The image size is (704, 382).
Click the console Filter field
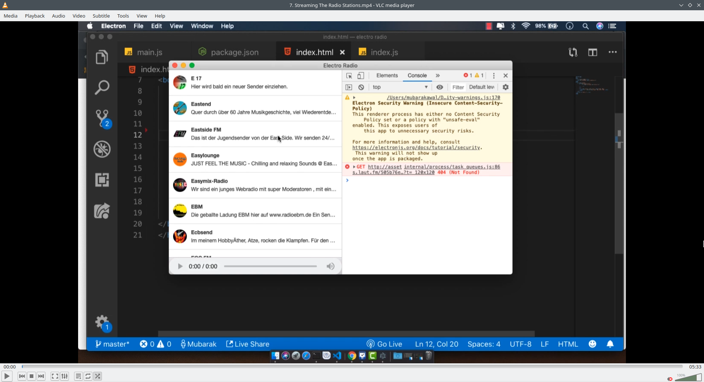point(458,87)
